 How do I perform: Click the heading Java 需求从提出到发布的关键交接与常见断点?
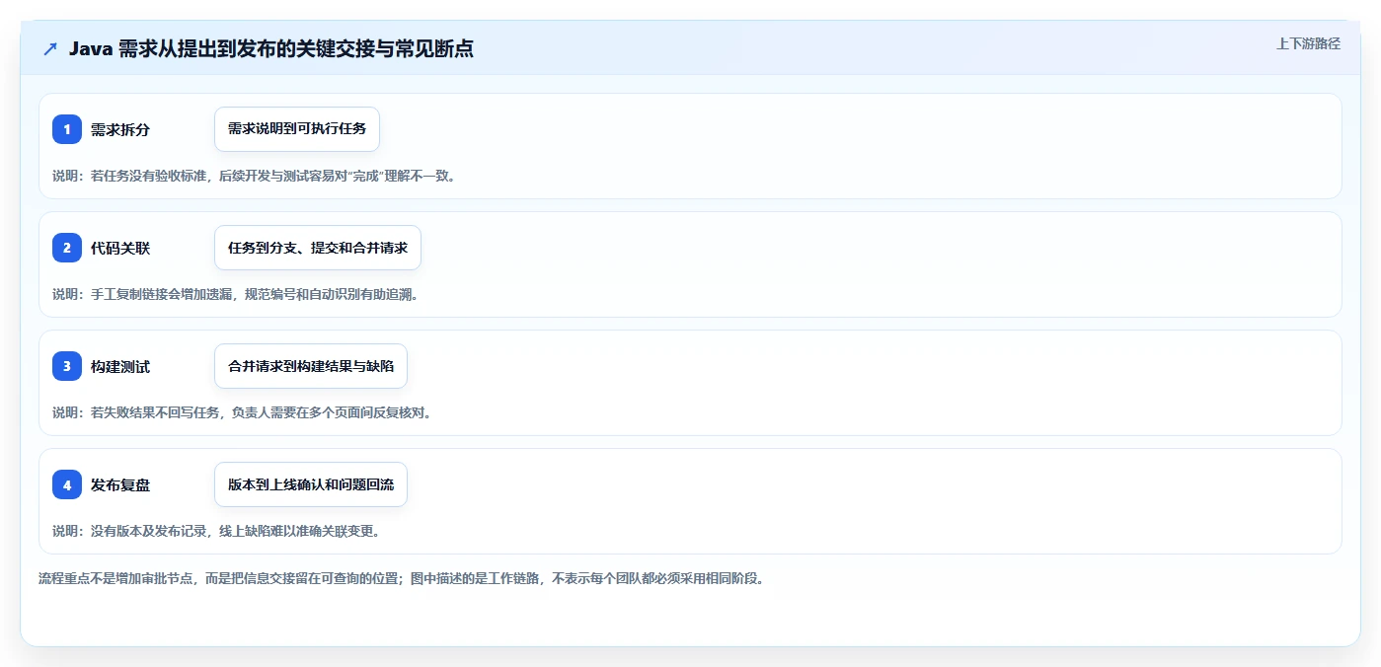271,48
